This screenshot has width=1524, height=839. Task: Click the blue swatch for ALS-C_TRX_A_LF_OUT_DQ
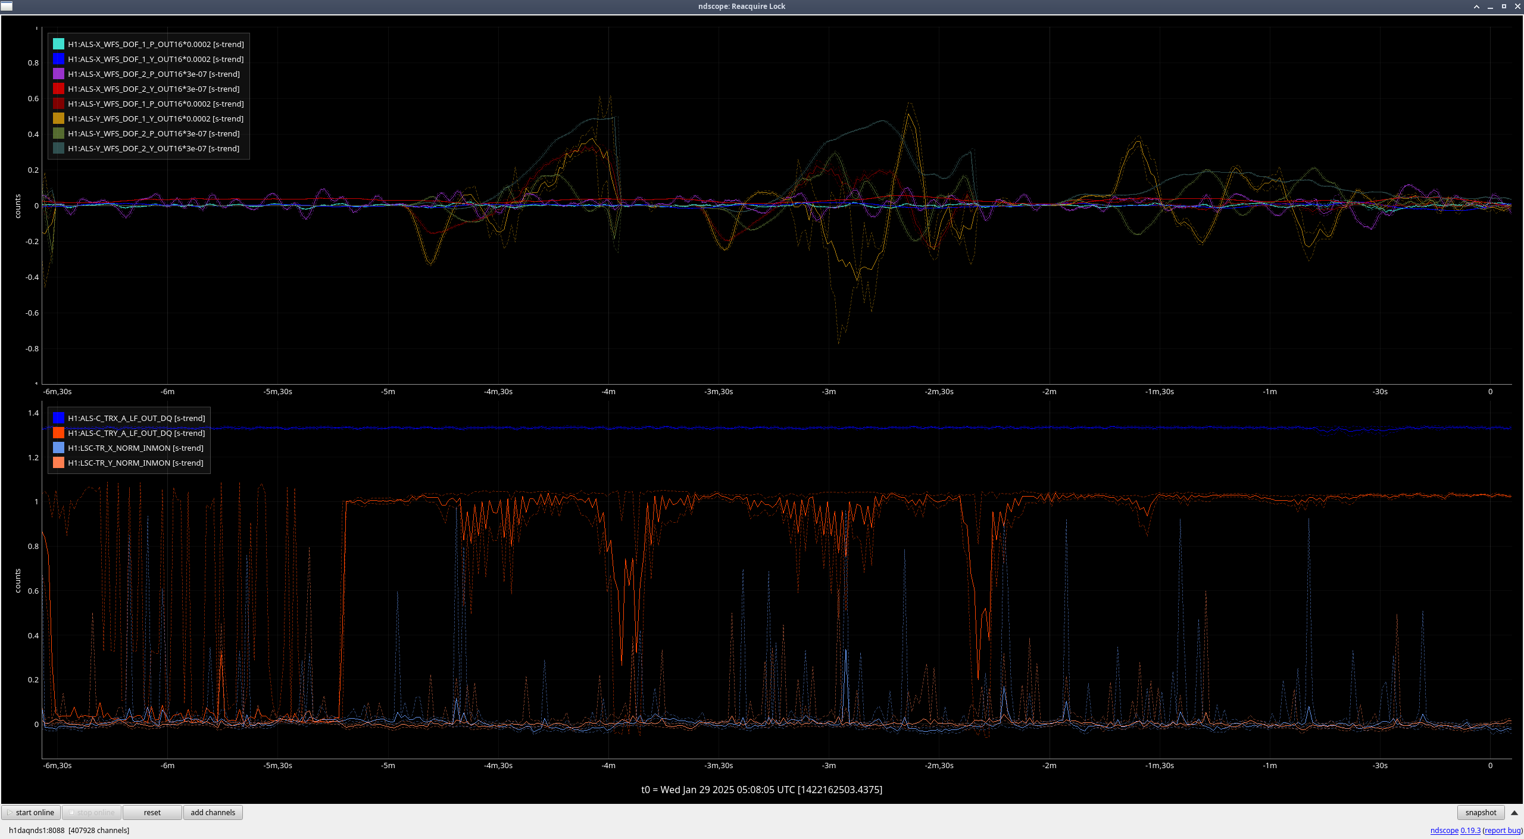58,418
